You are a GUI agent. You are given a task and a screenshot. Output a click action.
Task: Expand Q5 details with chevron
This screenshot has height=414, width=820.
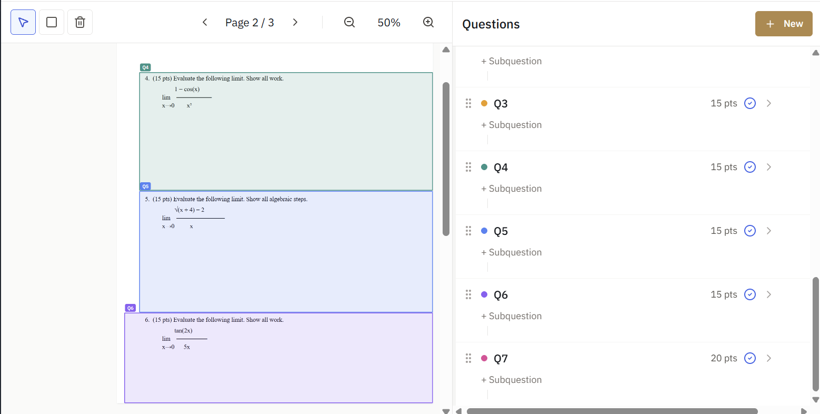(x=769, y=231)
